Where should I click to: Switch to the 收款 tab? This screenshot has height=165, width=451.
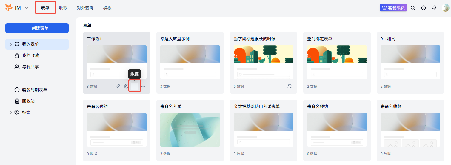[x=63, y=8]
